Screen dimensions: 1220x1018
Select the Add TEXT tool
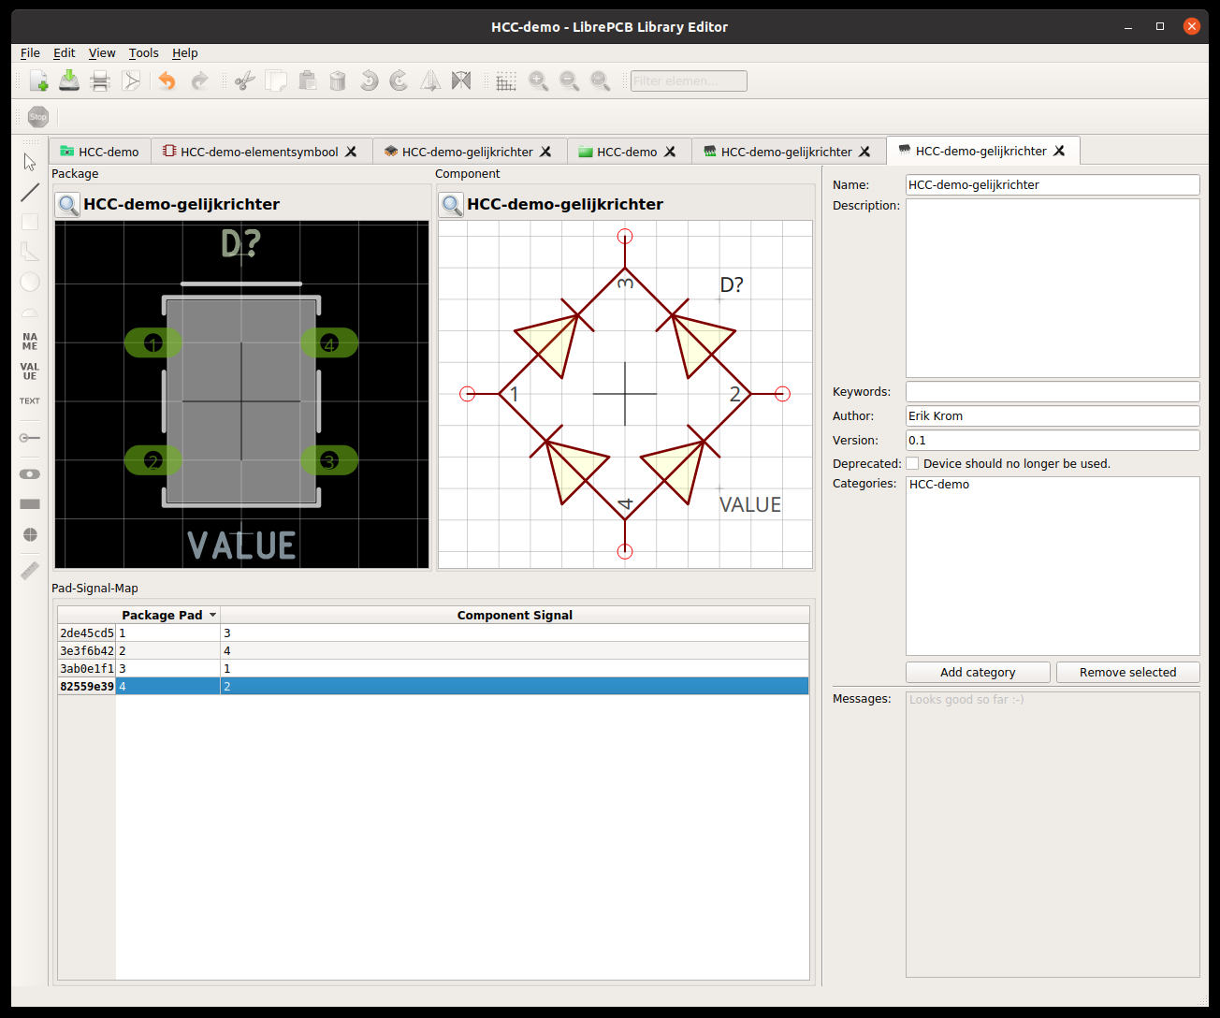(x=30, y=401)
